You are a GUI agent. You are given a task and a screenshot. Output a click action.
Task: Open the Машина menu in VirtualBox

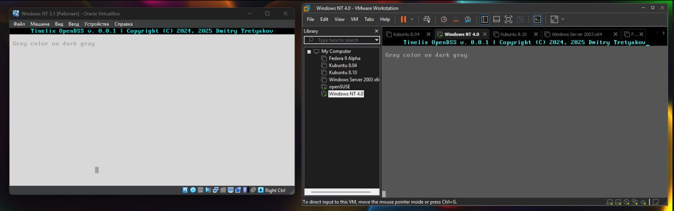pos(40,24)
